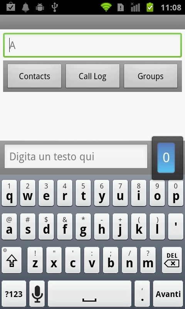
Task: Focus the top green-bordered recipient field
Action: pyautogui.click(x=92, y=45)
